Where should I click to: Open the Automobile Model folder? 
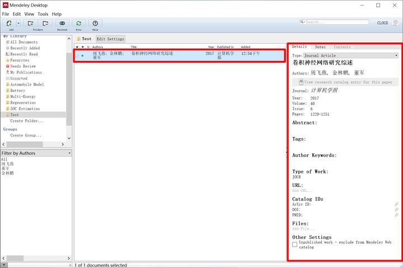click(27, 84)
